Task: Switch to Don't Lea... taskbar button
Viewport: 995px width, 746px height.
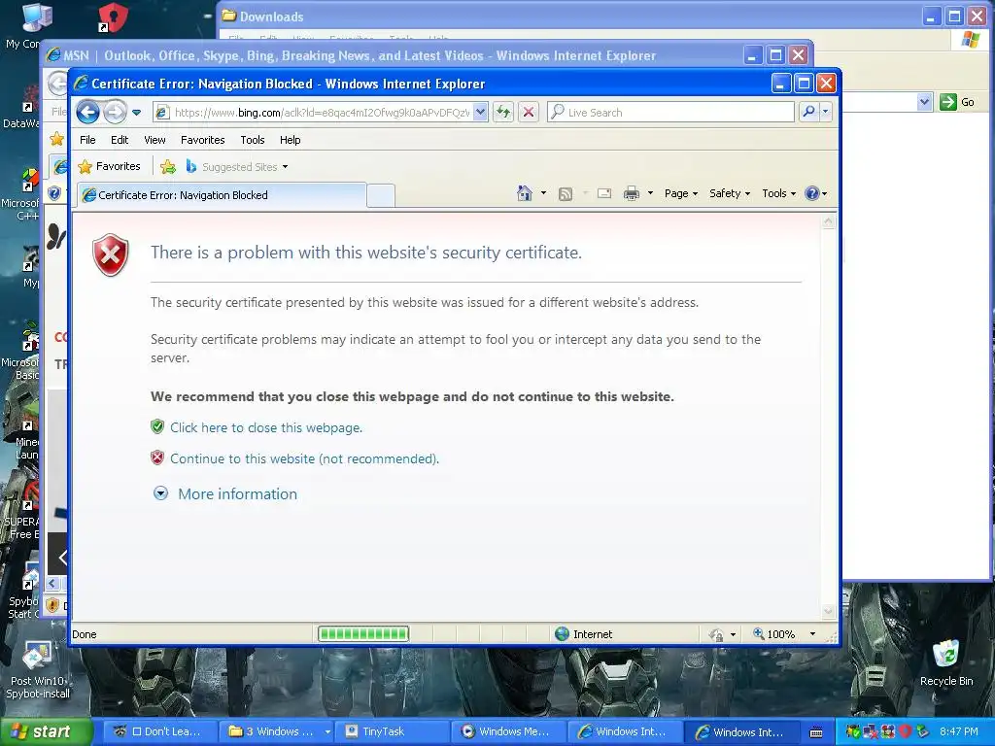Action: [160, 731]
